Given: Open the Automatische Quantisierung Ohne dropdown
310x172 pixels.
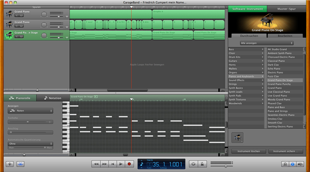Looking at the screenshot, I should point(30,144).
